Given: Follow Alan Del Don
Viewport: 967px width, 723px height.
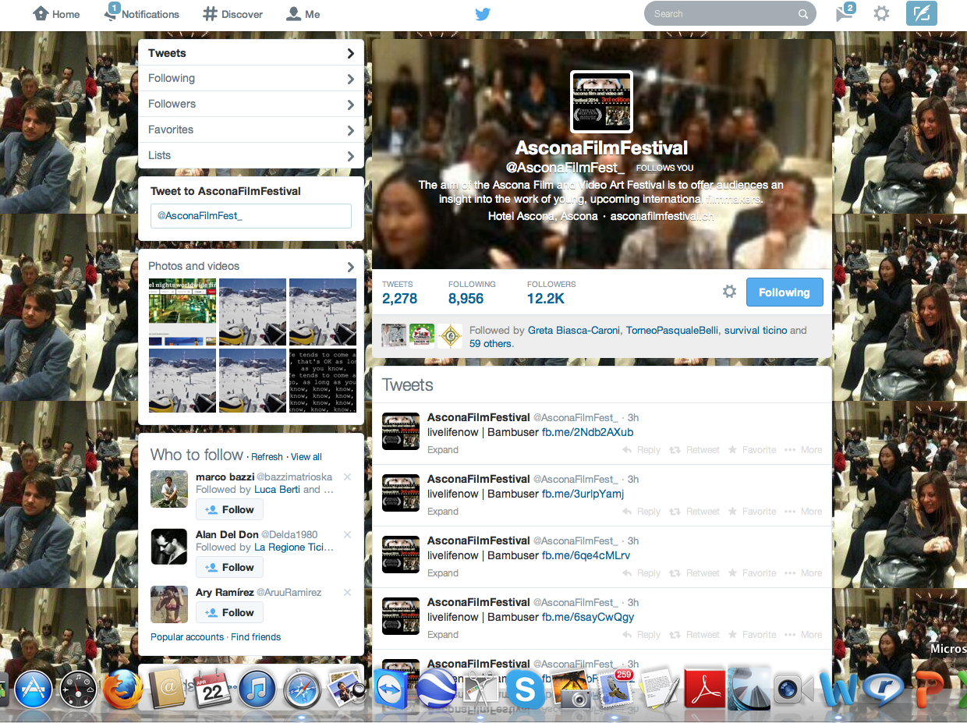Looking at the screenshot, I should click(229, 567).
